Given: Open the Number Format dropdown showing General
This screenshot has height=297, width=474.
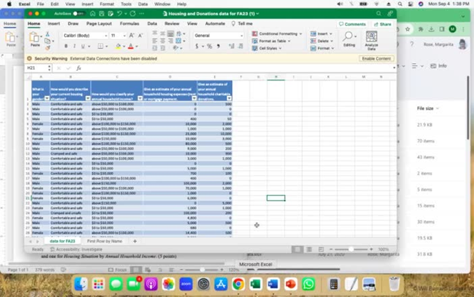Looking at the screenshot, I should [218, 35].
